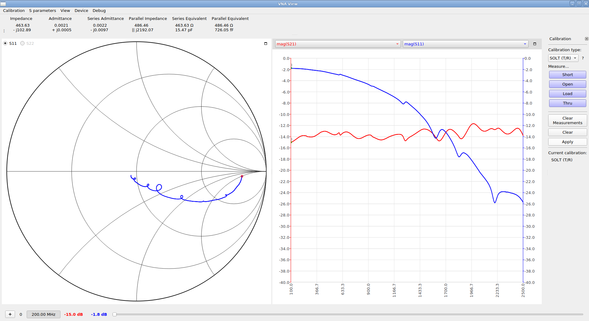Apply the calibration
The width and height of the screenshot is (589, 321).
point(568,142)
